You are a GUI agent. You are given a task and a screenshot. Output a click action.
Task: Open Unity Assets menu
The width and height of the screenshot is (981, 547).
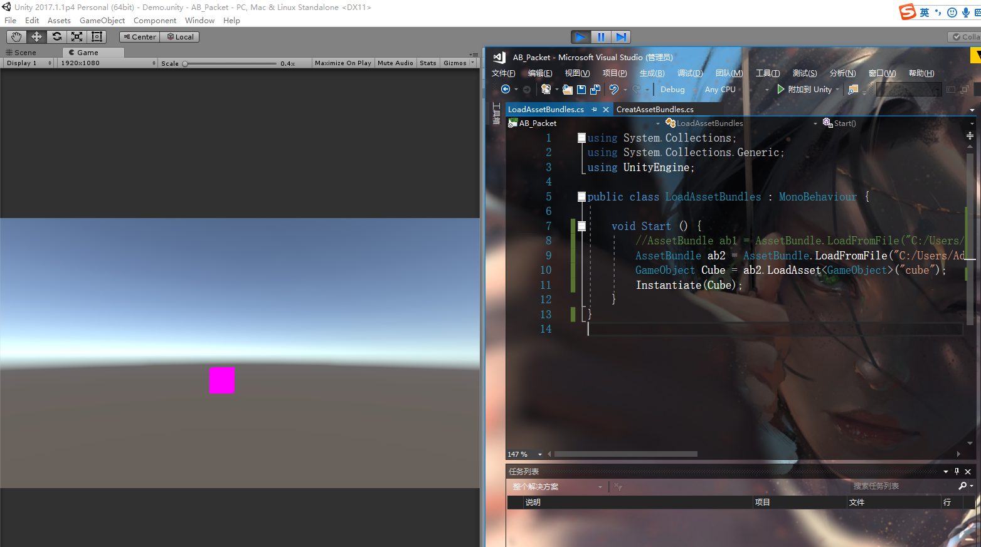tap(59, 21)
